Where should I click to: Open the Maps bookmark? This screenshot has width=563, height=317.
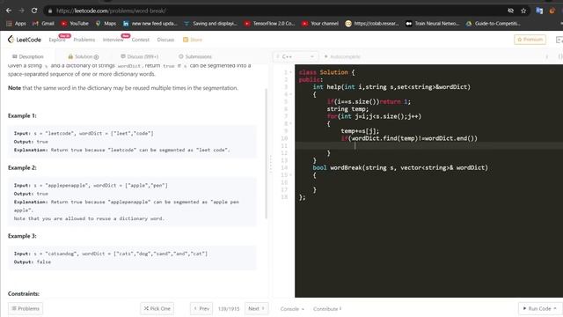coord(106,24)
